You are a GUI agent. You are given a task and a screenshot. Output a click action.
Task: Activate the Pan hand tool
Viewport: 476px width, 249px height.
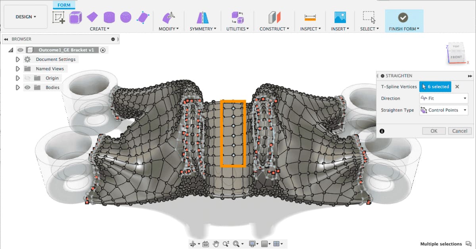[216, 244]
